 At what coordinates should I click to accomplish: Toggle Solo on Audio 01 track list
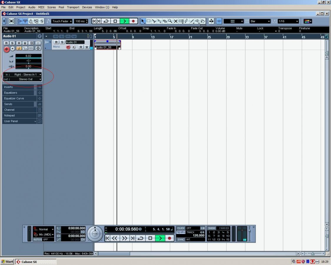pos(62,42)
